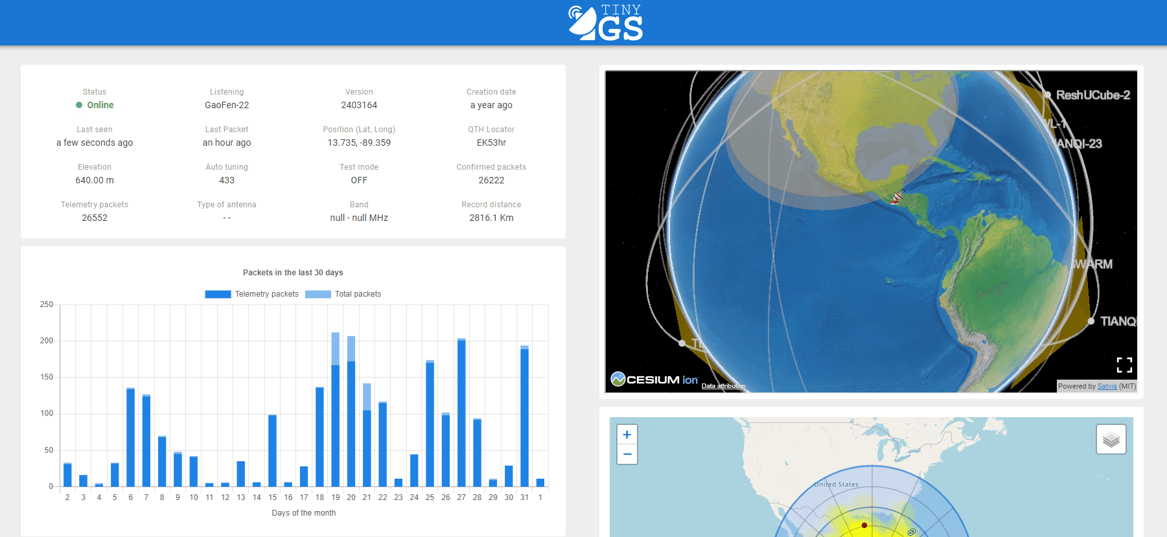This screenshot has height=537, width=1167.
Task: Open the Cesium ion logo link
Action: click(654, 379)
